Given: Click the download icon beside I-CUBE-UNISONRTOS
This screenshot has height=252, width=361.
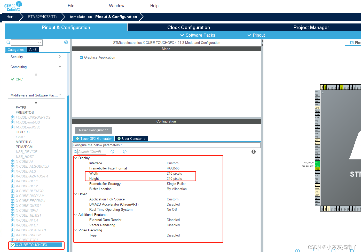Looking at the screenshot, I should (x=12, y=117).
